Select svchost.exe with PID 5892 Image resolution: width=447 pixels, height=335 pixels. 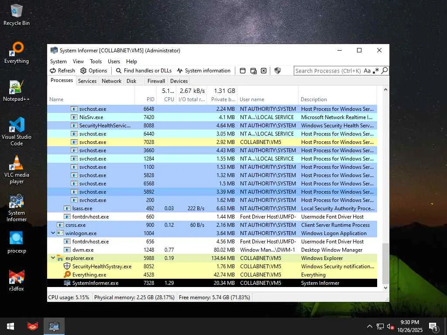click(212, 192)
